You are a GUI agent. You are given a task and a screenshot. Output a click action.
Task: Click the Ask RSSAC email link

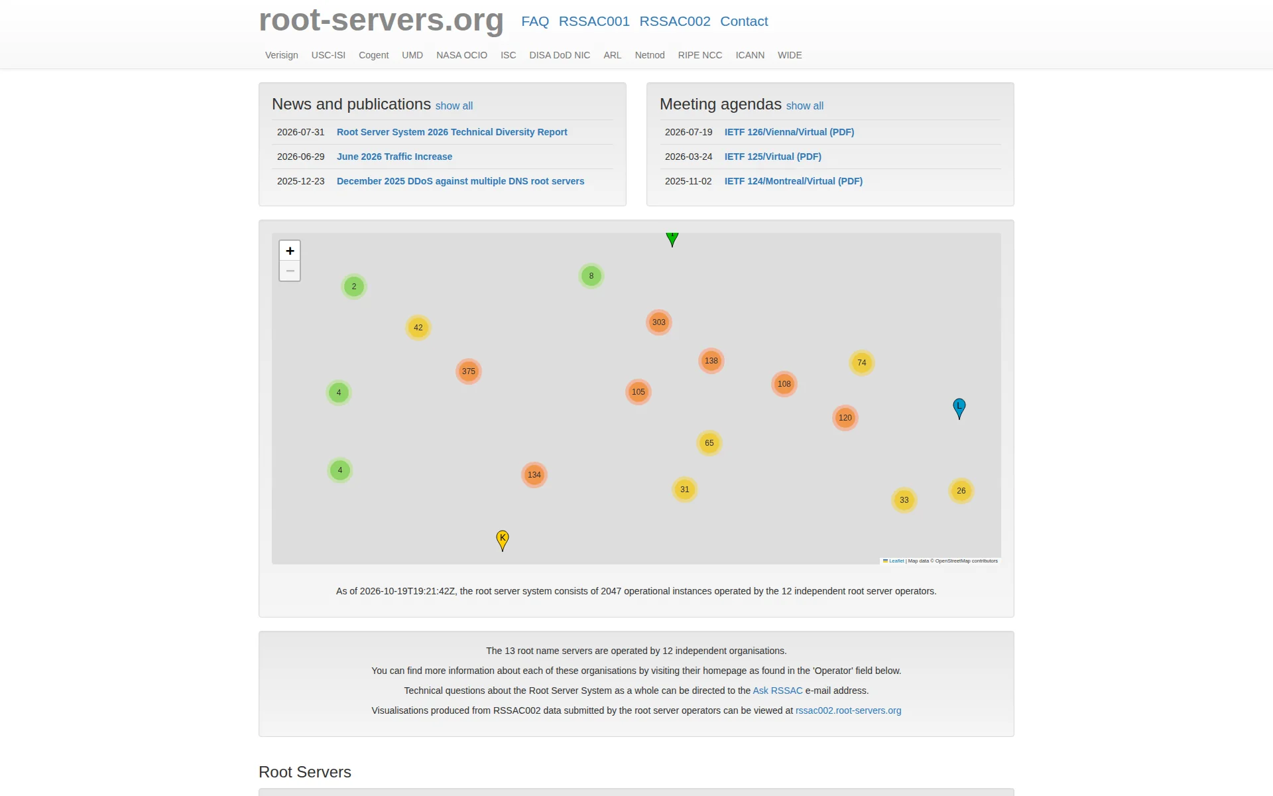[778, 691]
